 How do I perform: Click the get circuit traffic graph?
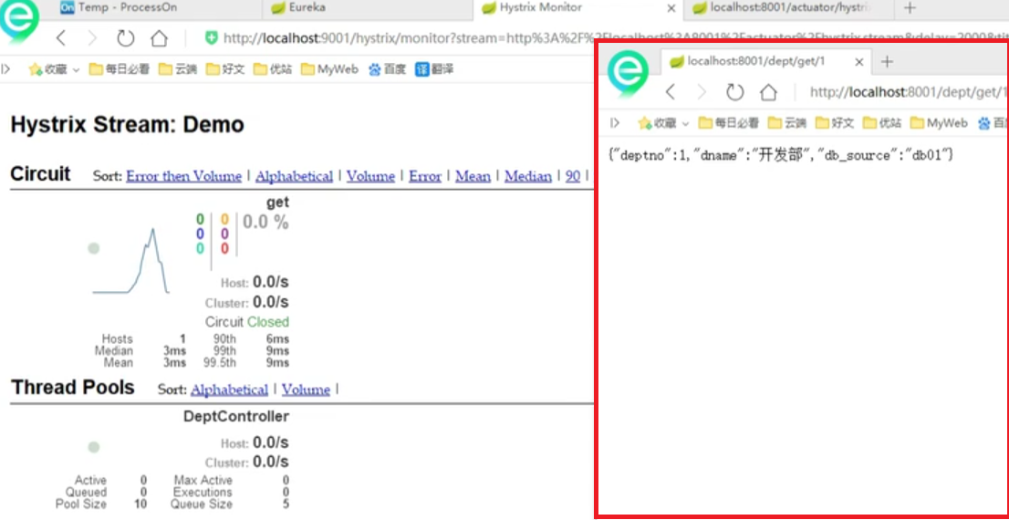point(130,261)
